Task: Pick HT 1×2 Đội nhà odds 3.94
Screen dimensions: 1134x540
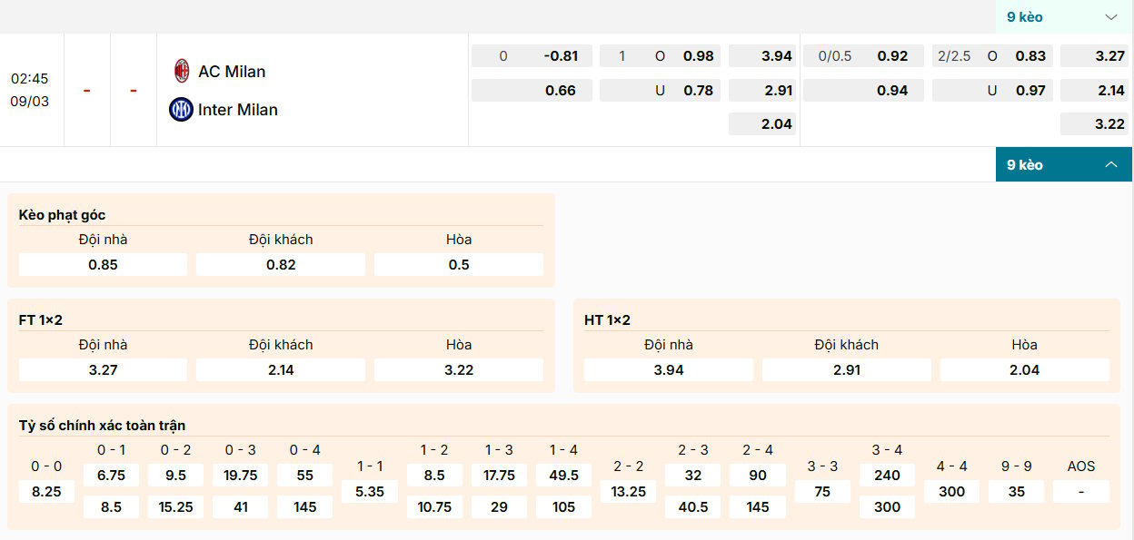Action: (668, 370)
